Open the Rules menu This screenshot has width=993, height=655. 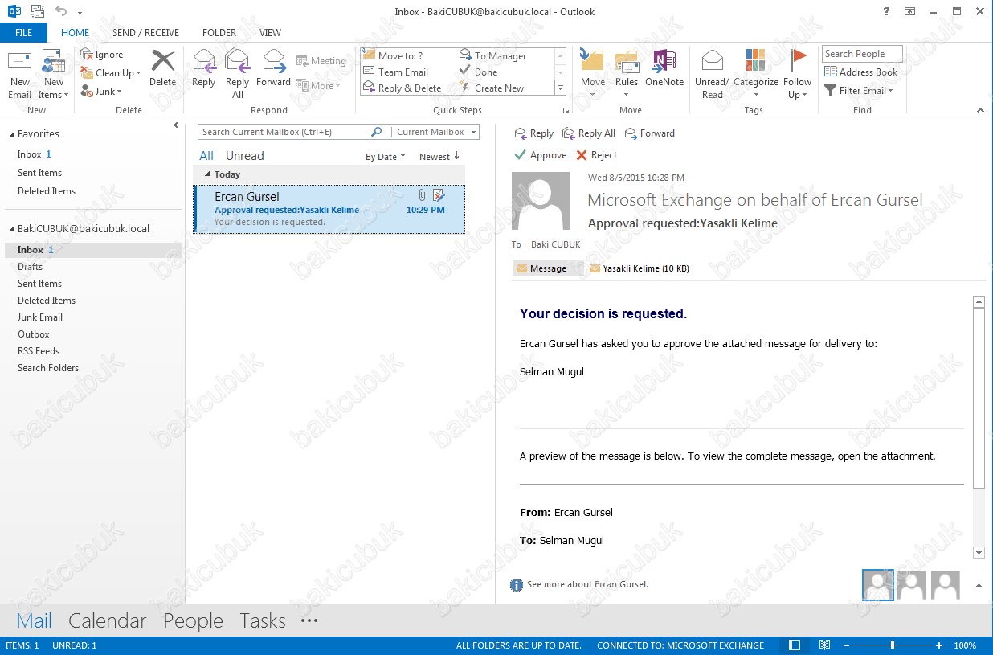[627, 75]
